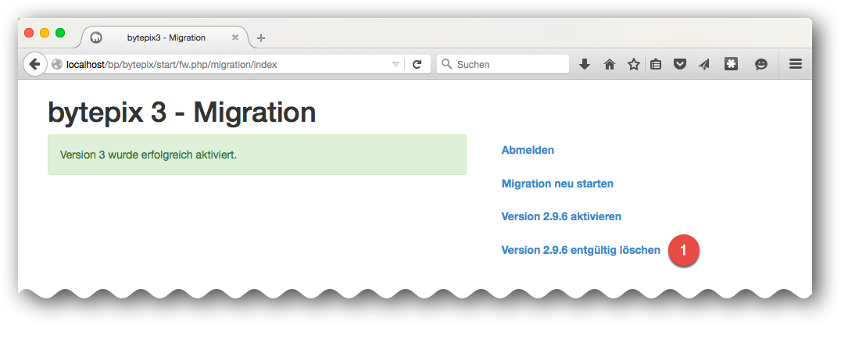Click the bytepix 3 - Migration heading
Viewport: 841px width, 346px height.
tap(182, 113)
